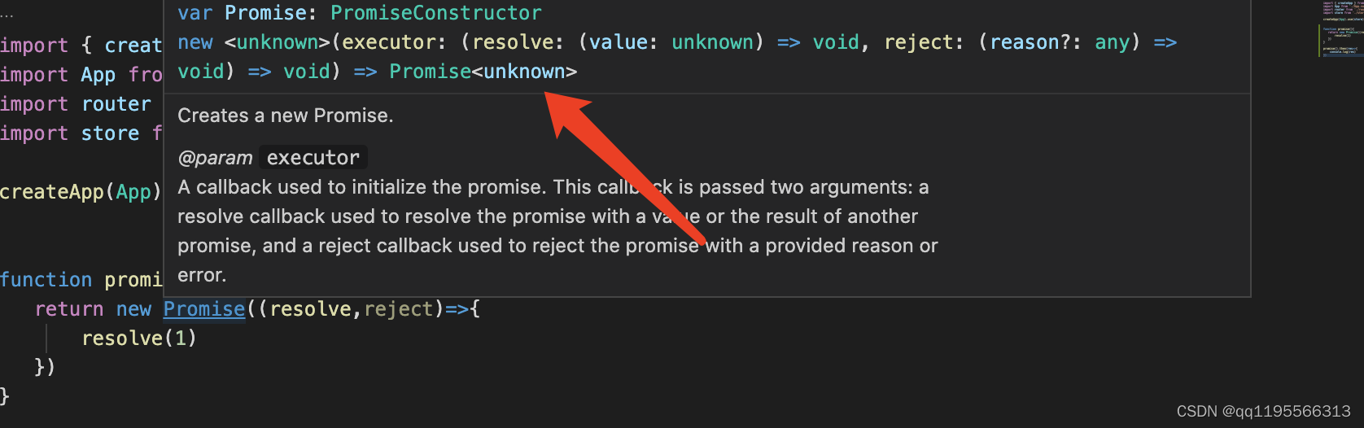The width and height of the screenshot is (1364, 428).
Task: Click the store identifier in the fourth import
Action: pyautogui.click(x=110, y=133)
